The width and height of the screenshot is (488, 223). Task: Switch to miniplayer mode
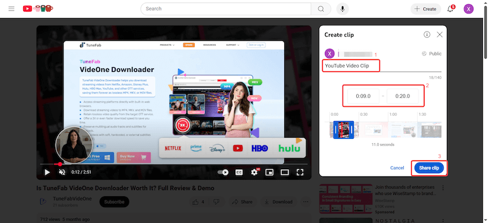[269, 172]
